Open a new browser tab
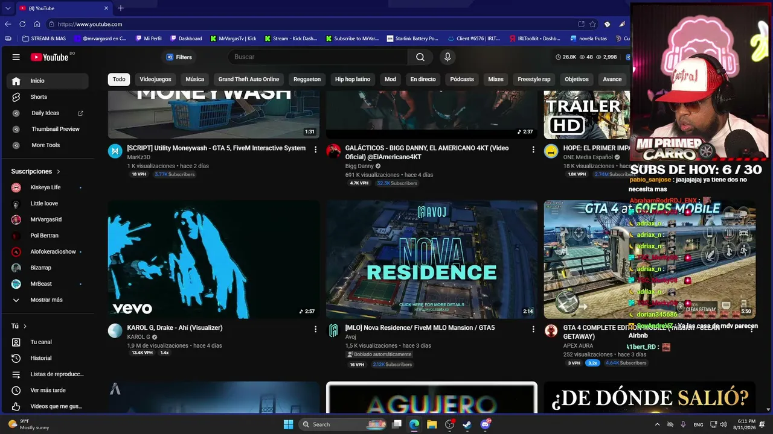Image resolution: width=773 pixels, height=434 pixels. pyautogui.click(x=121, y=8)
